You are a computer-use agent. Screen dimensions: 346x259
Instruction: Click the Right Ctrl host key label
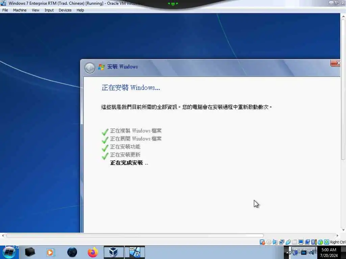click(x=338, y=242)
